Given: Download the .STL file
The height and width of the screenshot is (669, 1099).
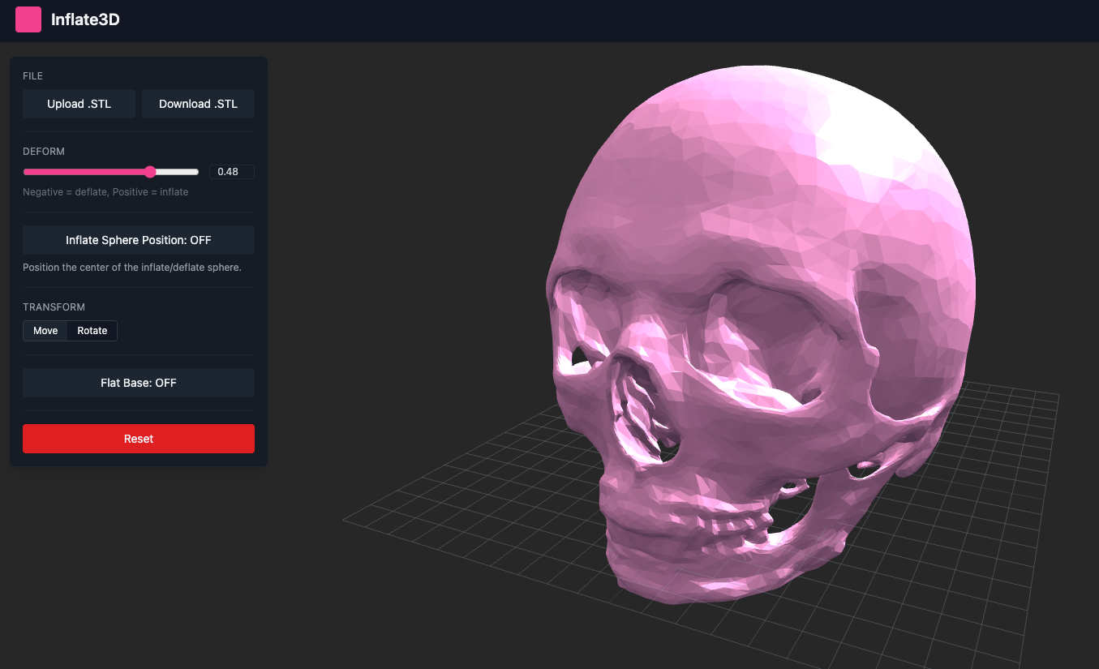Looking at the screenshot, I should (x=198, y=104).
